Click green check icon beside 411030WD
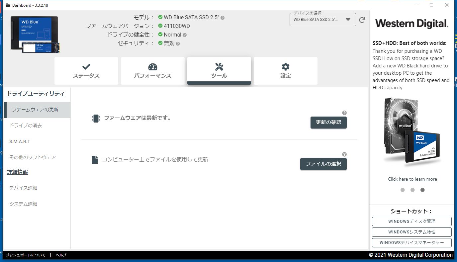Image resolution: width=457 pixels, height=262 pixels. (160, 26)
